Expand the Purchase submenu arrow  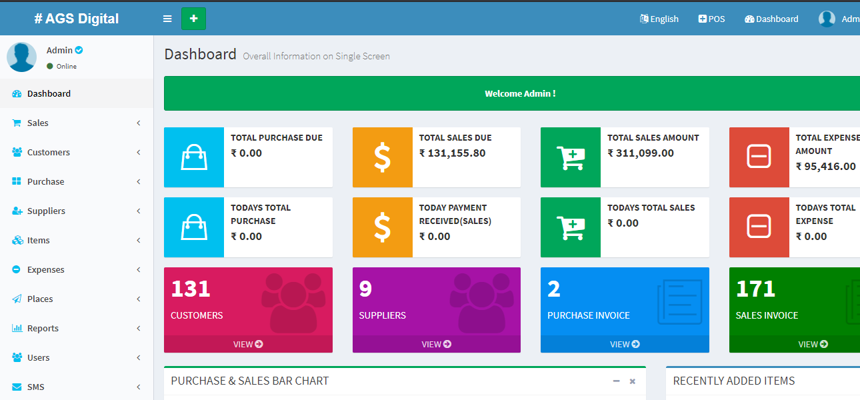click(138, 182)
